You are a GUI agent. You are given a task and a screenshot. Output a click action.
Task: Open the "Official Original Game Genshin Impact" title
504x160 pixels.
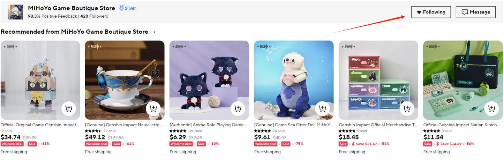click(40, 125)
